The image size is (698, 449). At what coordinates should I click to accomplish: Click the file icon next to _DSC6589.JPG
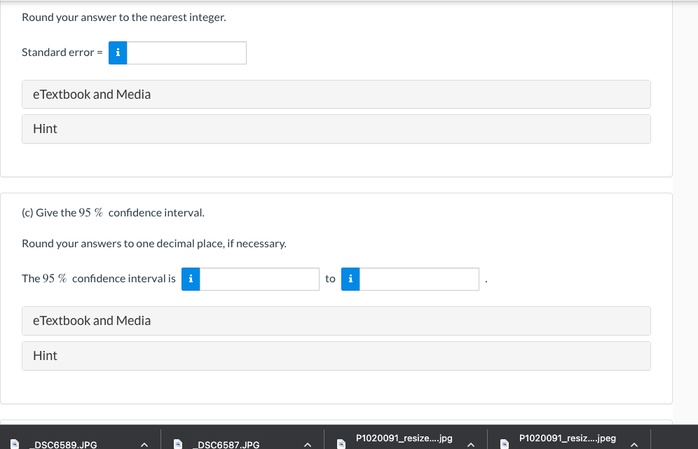pos(15,443)
